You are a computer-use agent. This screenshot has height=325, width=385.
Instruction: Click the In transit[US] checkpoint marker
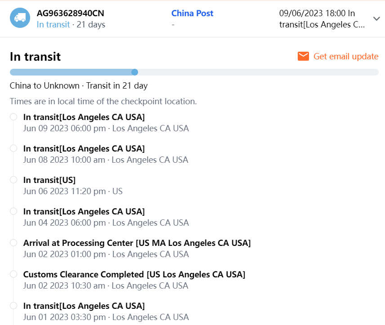point(13,180)
